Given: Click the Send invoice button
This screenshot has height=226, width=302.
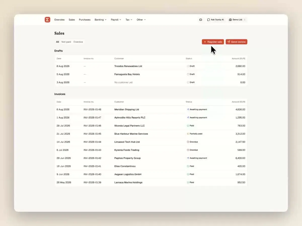Looking at the screenshot, I should pos(236,42).
